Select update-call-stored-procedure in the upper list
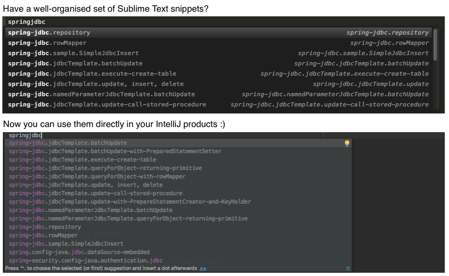The image size is (449, 276). point(107,105)
